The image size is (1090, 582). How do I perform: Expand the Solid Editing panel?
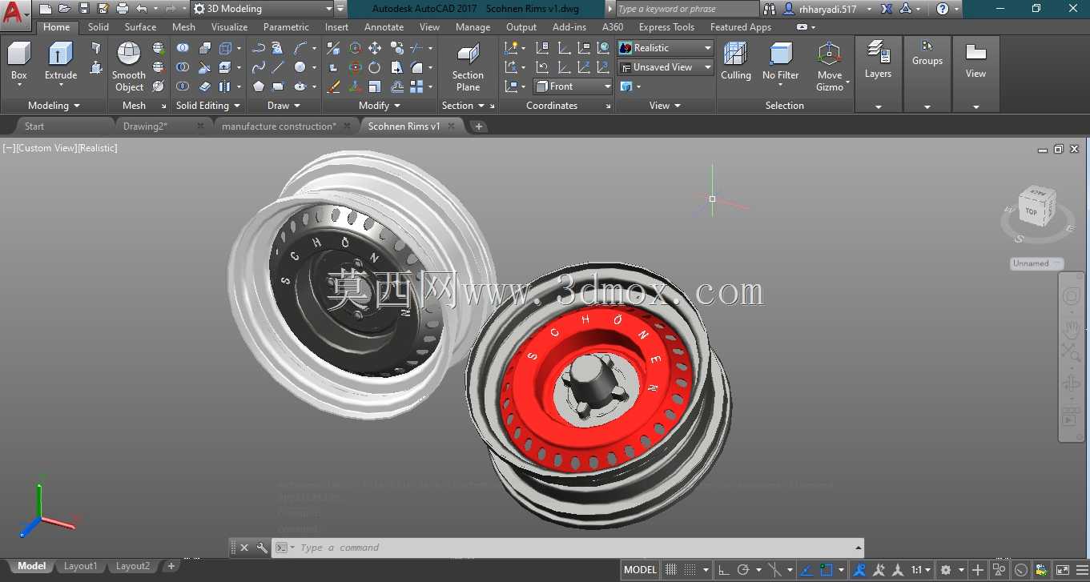pyautogui.click(x=208, y=106)
